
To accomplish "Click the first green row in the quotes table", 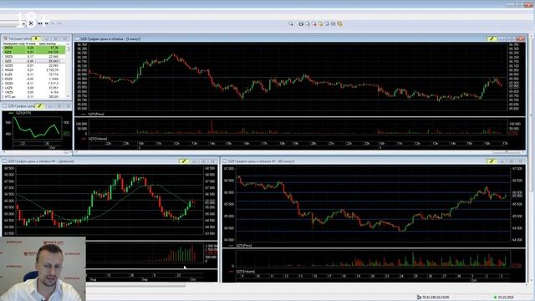I will coord(34,48).
